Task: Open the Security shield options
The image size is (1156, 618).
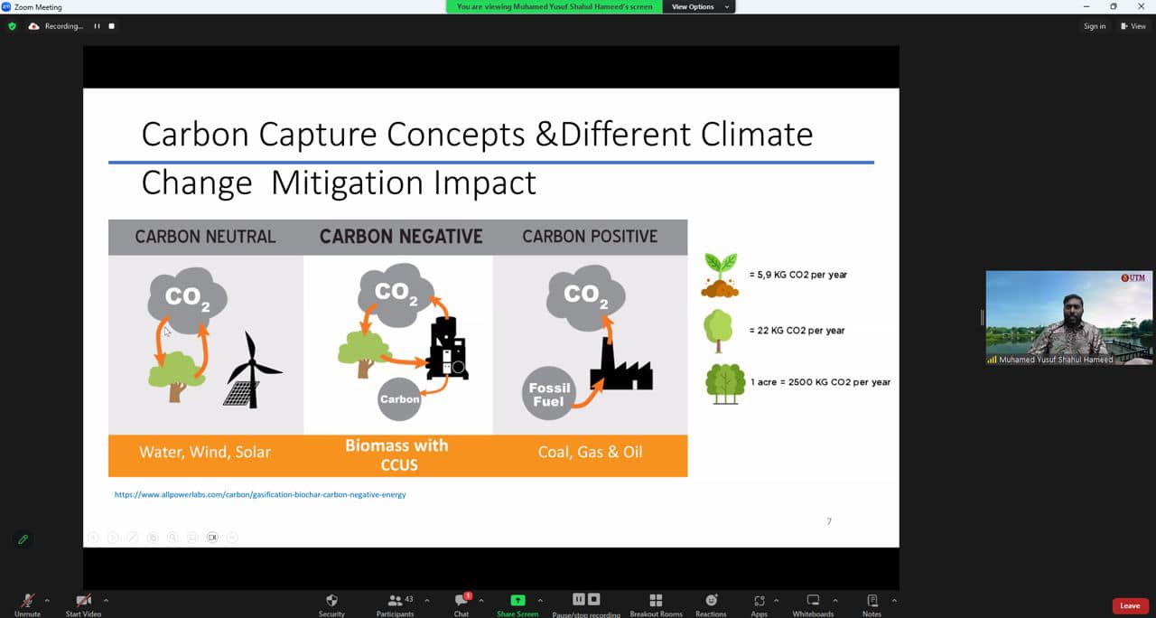Action: 331,604
